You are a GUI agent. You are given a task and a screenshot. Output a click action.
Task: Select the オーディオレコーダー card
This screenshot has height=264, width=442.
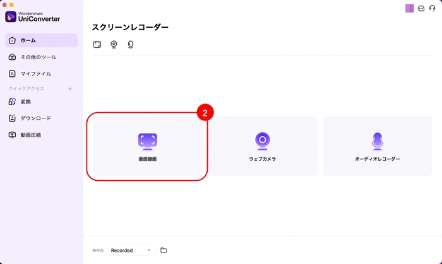[x=378, y=146]
